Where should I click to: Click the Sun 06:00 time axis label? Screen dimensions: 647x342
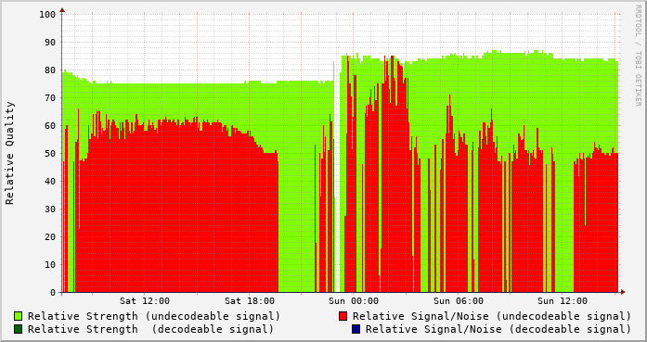(x=458, y=301)
